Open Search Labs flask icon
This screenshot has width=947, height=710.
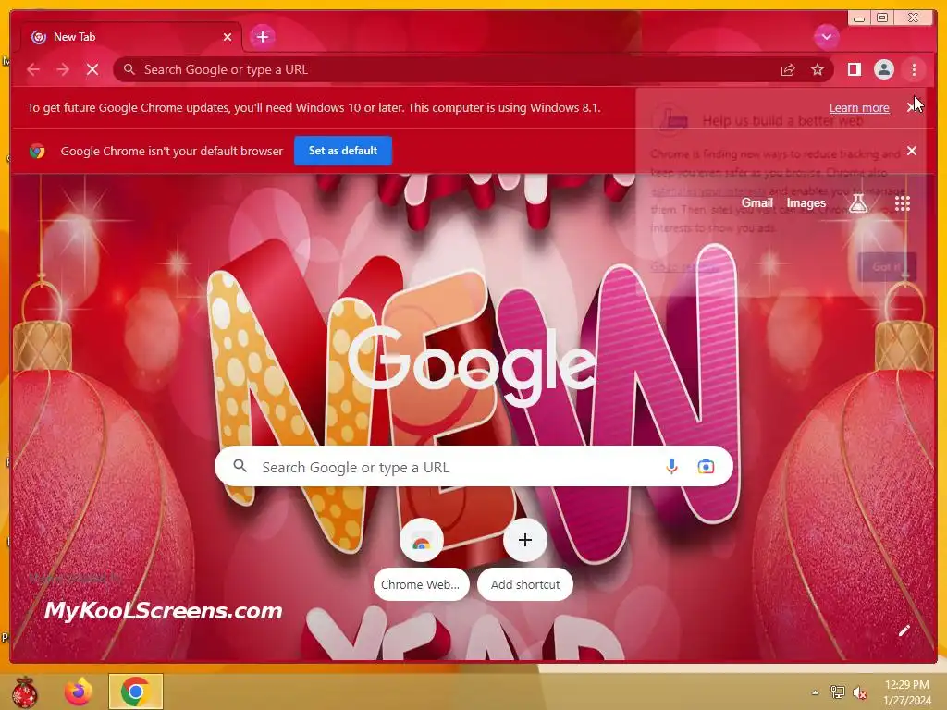858,203
